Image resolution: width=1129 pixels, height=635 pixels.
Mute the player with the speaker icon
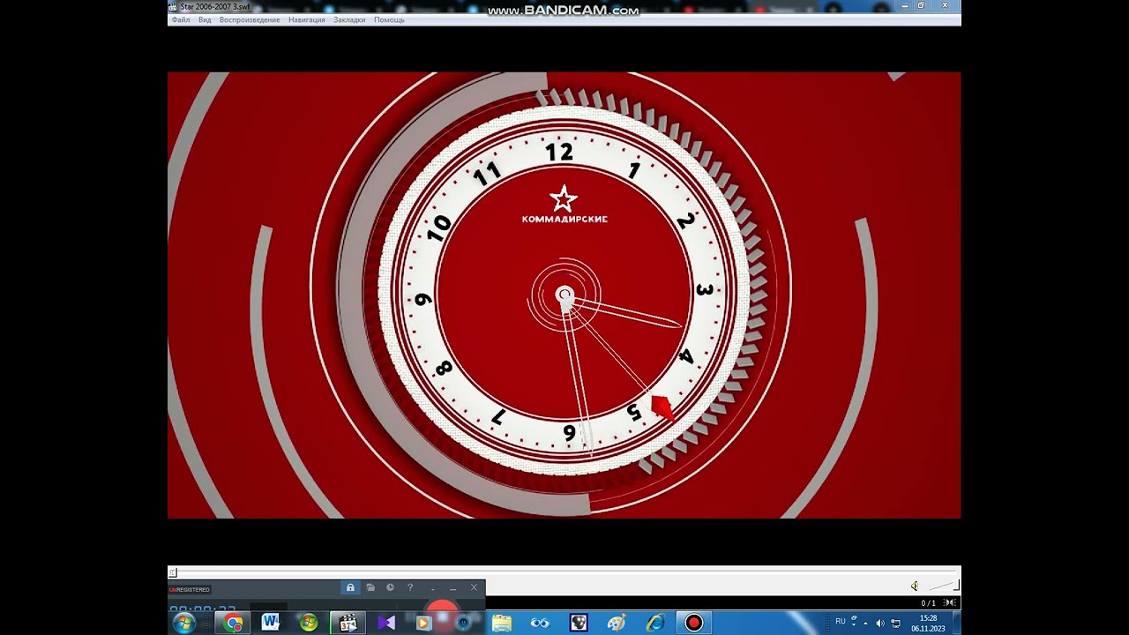pos(915,586)
